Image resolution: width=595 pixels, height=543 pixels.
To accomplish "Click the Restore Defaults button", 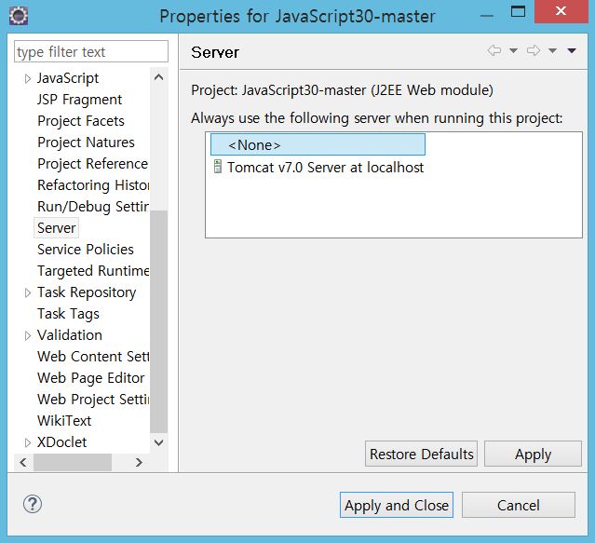I will tap(421, 454).
